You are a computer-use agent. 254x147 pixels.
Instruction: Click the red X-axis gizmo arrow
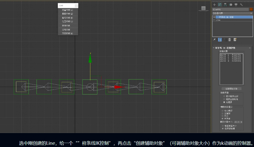(119, 87)
